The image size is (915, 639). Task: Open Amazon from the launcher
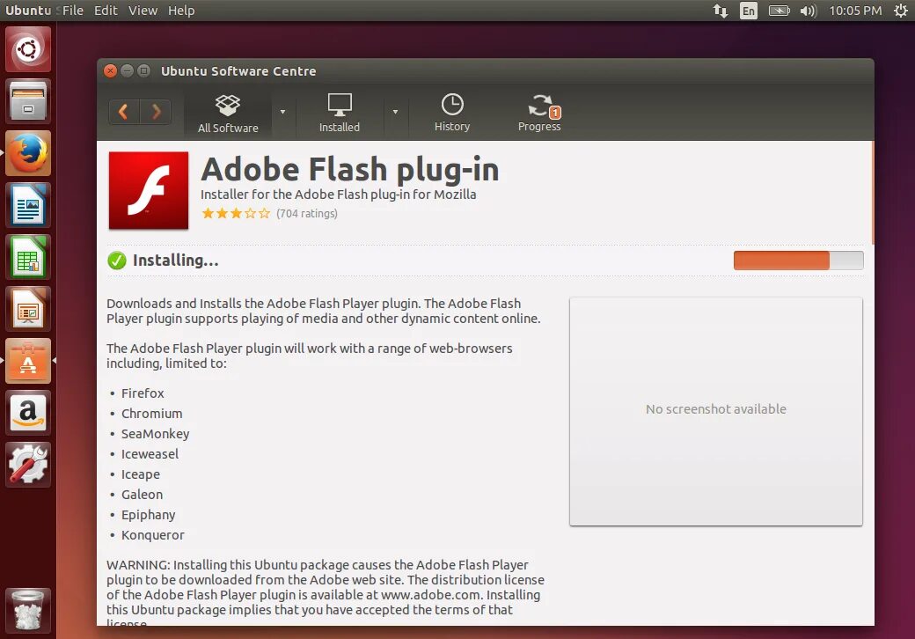(x=28, y=413)
